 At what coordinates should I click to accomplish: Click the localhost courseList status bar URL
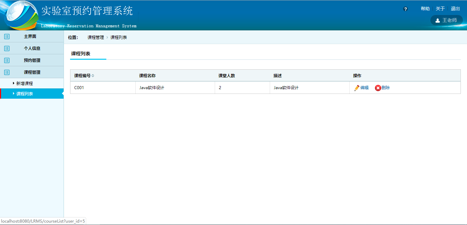point(43,221)
